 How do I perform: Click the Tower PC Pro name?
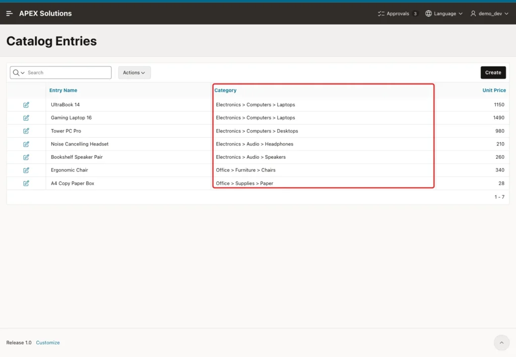[x=66, y=131]
